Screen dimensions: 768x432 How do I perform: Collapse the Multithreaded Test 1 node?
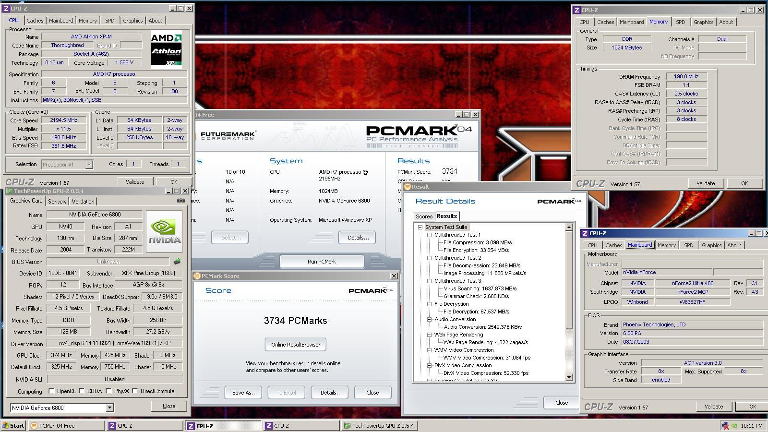pyautogui.click(x=430, y=235)
